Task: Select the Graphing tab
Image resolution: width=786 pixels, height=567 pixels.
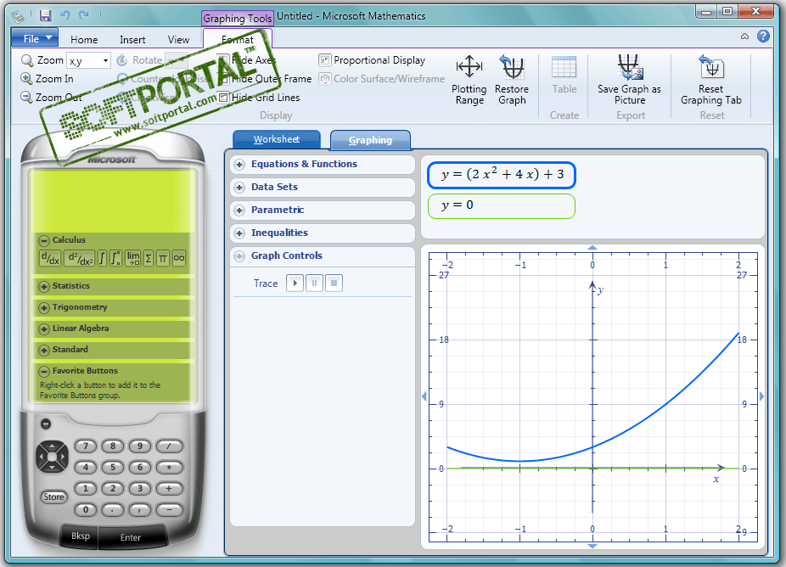Action: [x=370, y=140]
